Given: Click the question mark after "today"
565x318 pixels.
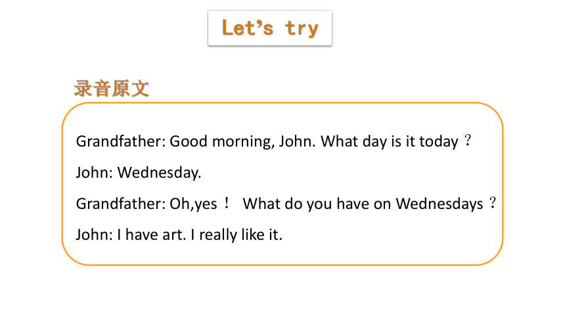Looking at the screenshot, I should (x=467, y=140).
